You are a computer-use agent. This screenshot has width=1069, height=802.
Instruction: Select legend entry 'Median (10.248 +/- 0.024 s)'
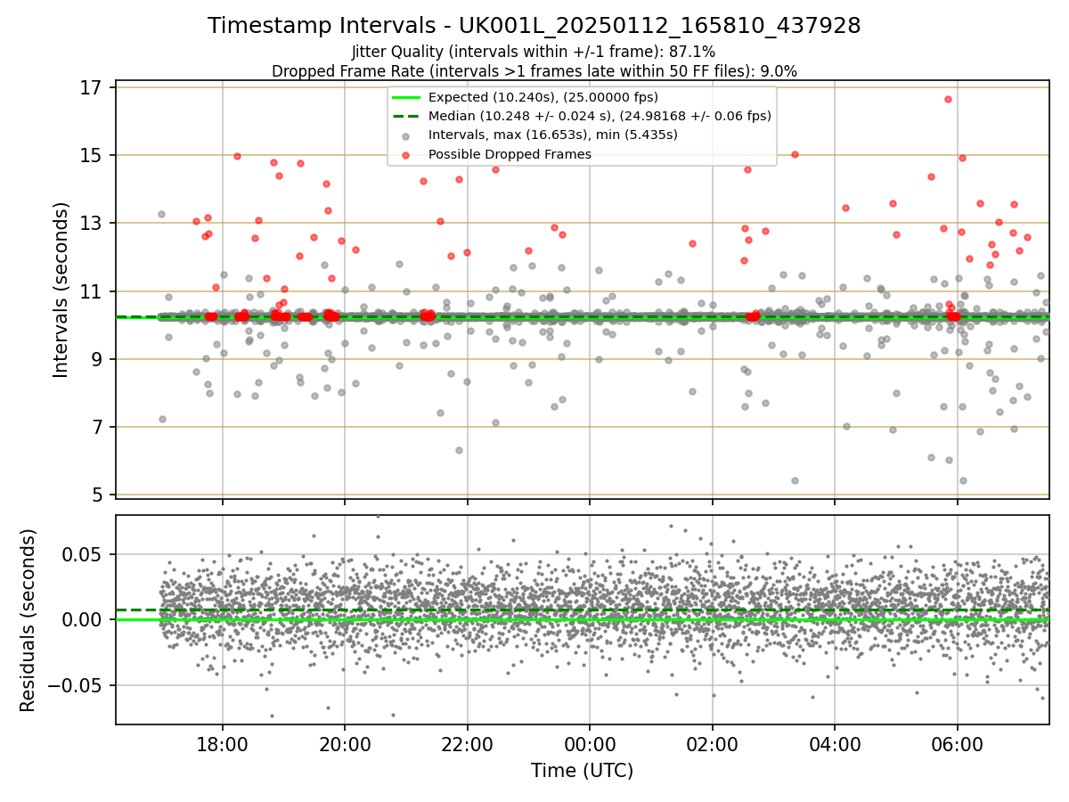pyautogui.click(x=600, y=116)
